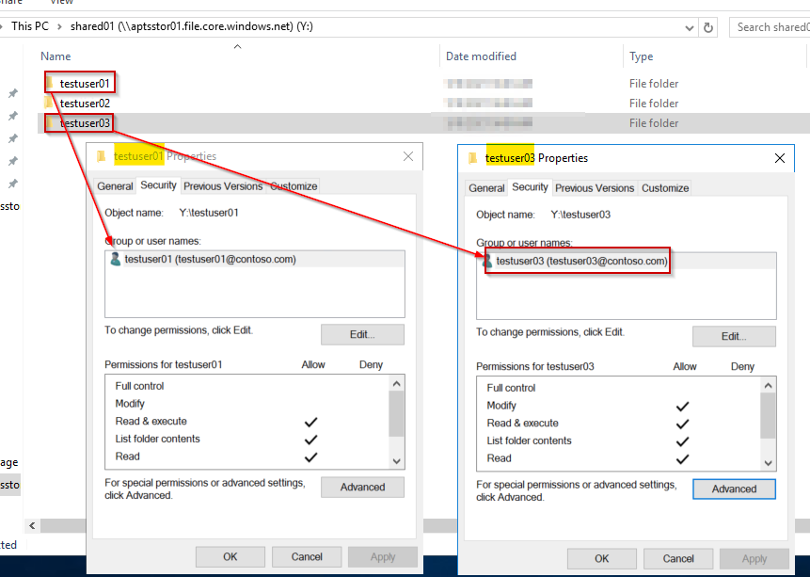Click the Read Allow checkmark for testuser03
Screen dimensions: 810x577
click(x=682, y=459)
